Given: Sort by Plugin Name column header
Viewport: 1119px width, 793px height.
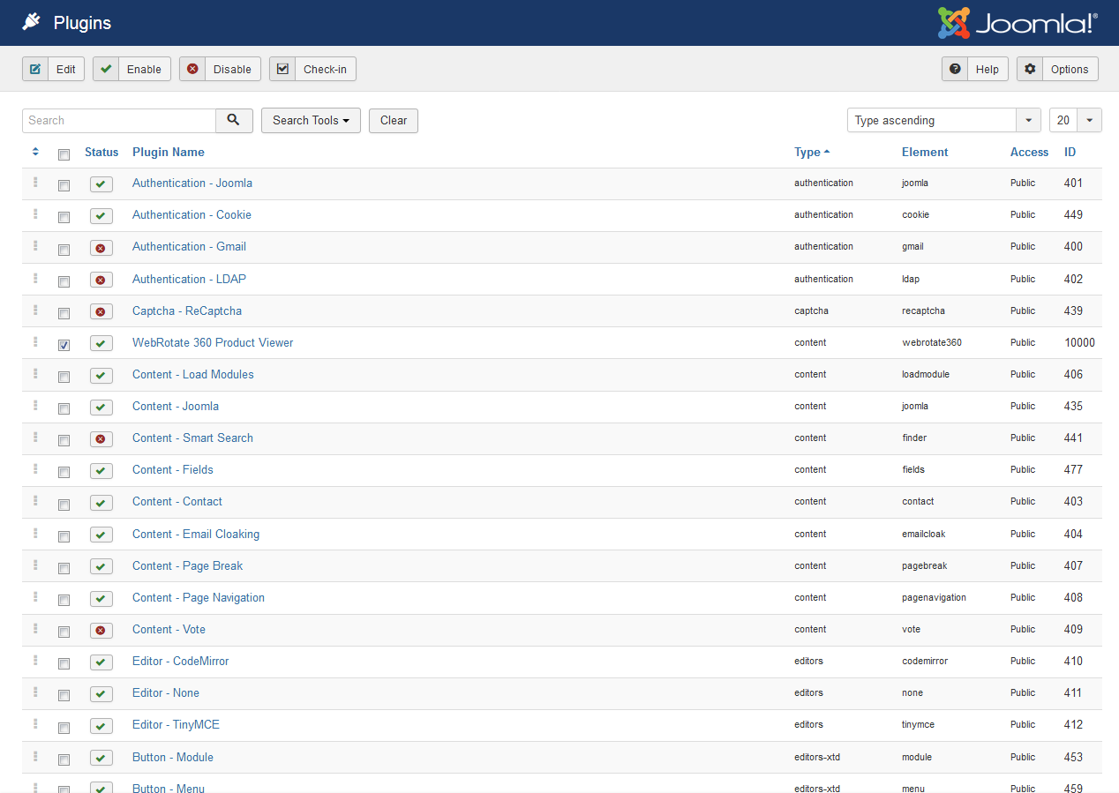Looking at the screenshot, I should pos(169,152).
